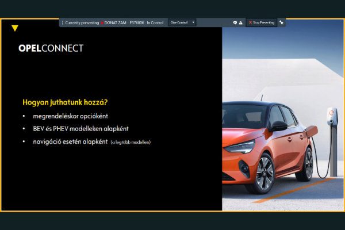Click the warning triangle icon in toolbar
345x230 pixels.
240,22
